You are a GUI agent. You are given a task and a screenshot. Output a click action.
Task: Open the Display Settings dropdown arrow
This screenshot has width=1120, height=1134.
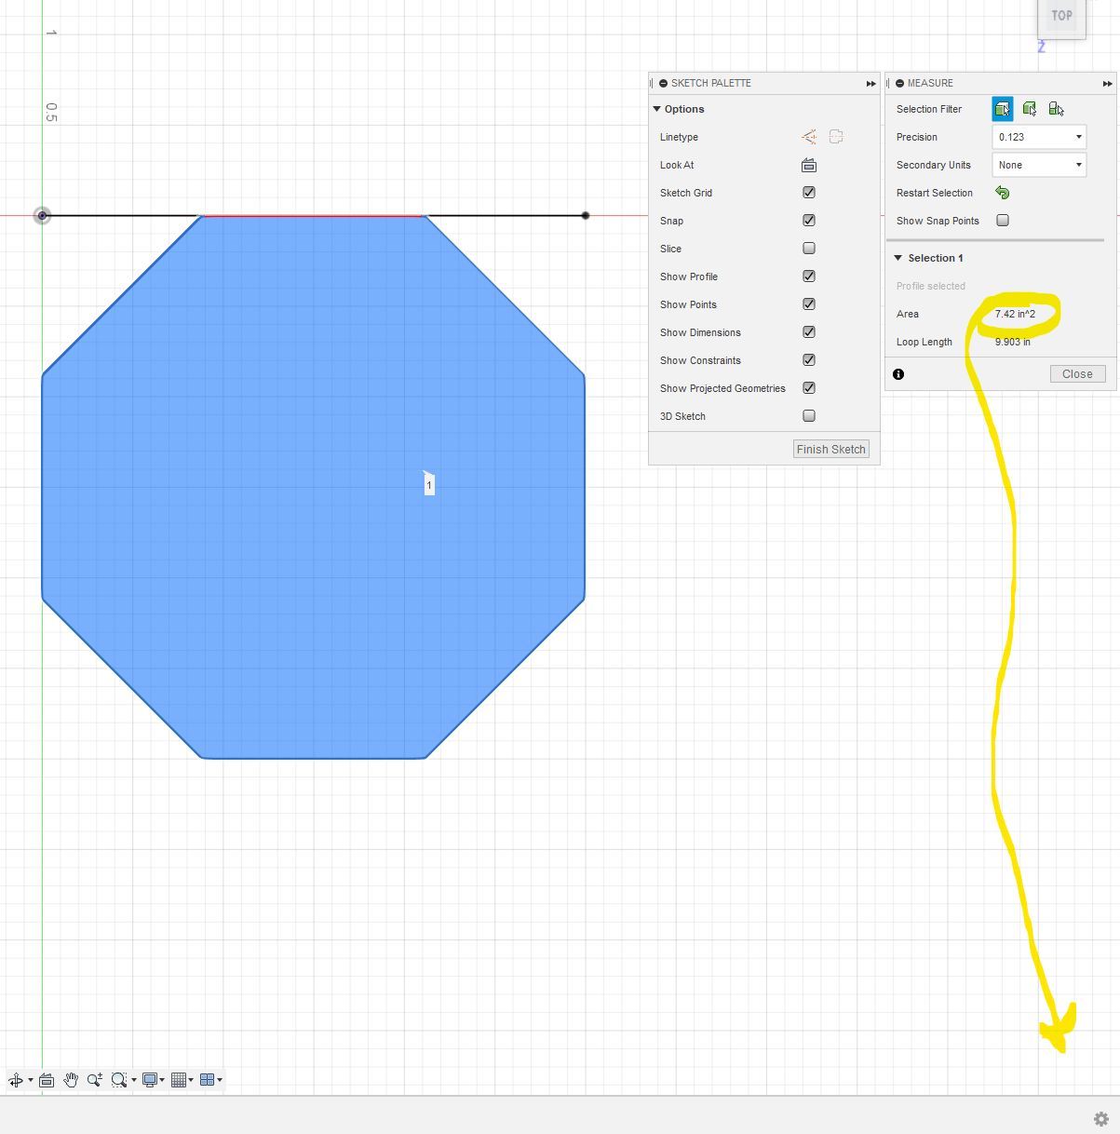pos(162,1081)
